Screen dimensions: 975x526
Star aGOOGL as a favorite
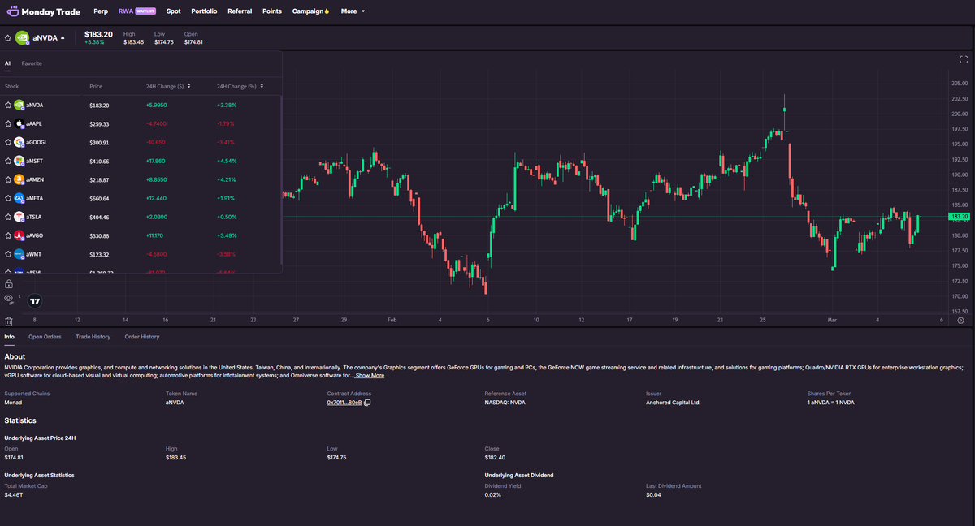pyautogui.click(x=8, y=142)
